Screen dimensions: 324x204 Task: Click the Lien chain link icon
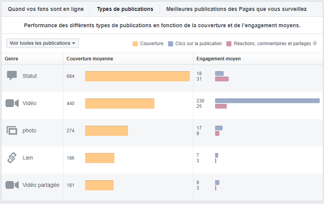[x=12, y=158]
